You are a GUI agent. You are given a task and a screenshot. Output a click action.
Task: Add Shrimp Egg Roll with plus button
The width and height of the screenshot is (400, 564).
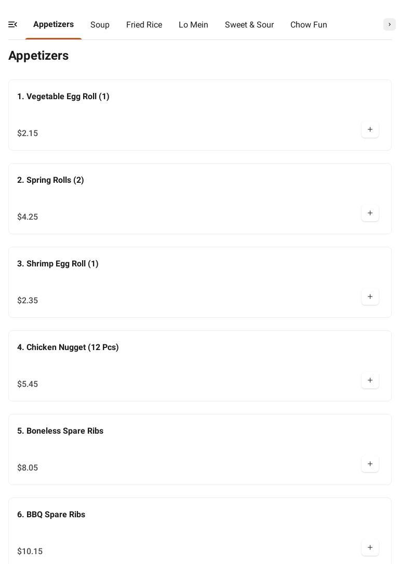point(370,297)
